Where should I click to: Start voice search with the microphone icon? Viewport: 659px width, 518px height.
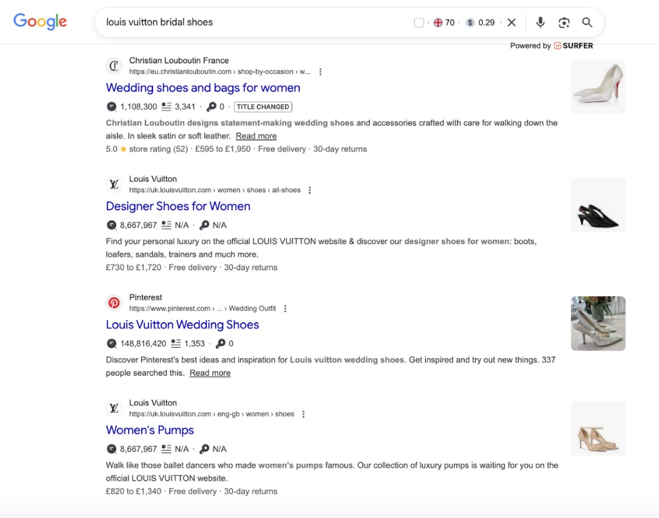pos(540,22)
